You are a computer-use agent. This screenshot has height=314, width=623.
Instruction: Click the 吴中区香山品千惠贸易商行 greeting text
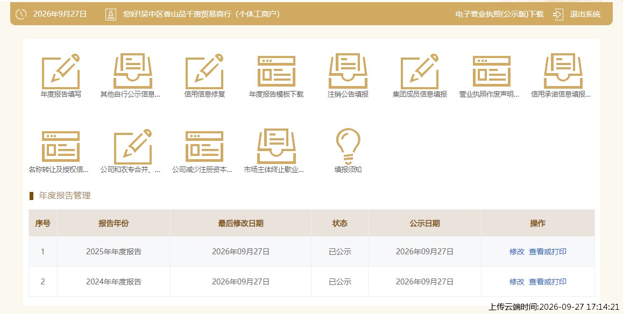point(201,15)
